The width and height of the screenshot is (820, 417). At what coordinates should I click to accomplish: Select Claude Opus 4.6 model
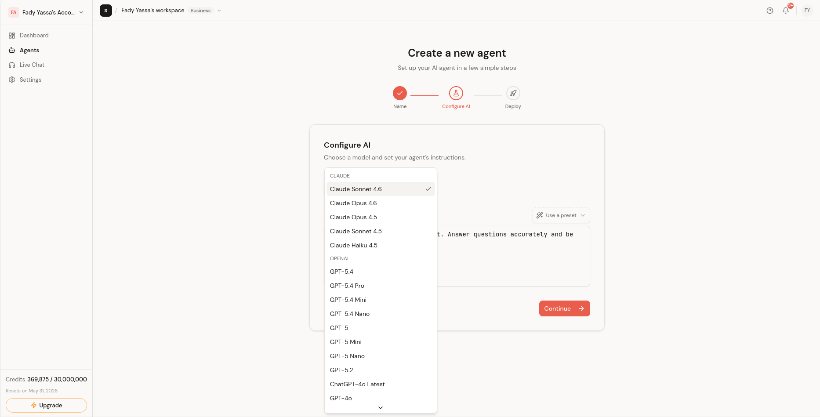(381, 203)
